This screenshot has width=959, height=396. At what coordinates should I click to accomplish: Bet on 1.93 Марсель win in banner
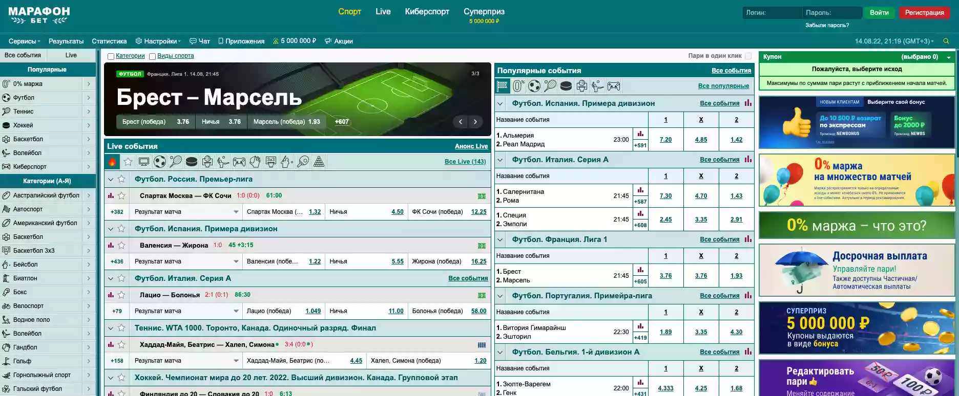tap(286, 122)
